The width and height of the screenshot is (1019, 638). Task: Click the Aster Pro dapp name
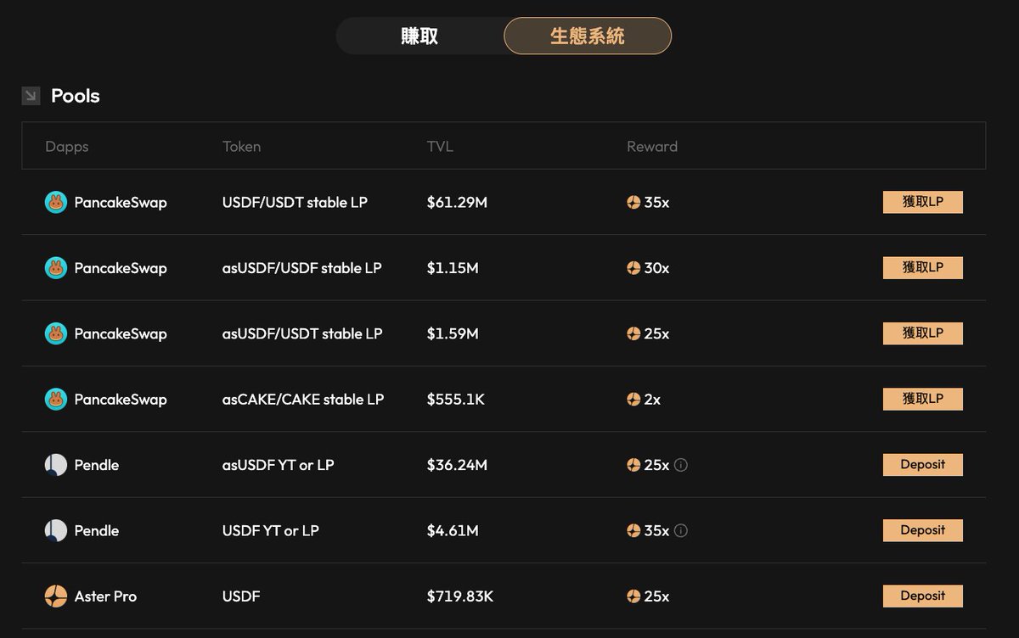tap(105, 596)
